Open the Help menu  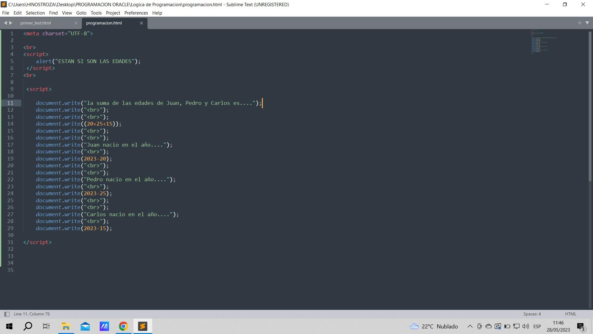[x=157, y=13]
